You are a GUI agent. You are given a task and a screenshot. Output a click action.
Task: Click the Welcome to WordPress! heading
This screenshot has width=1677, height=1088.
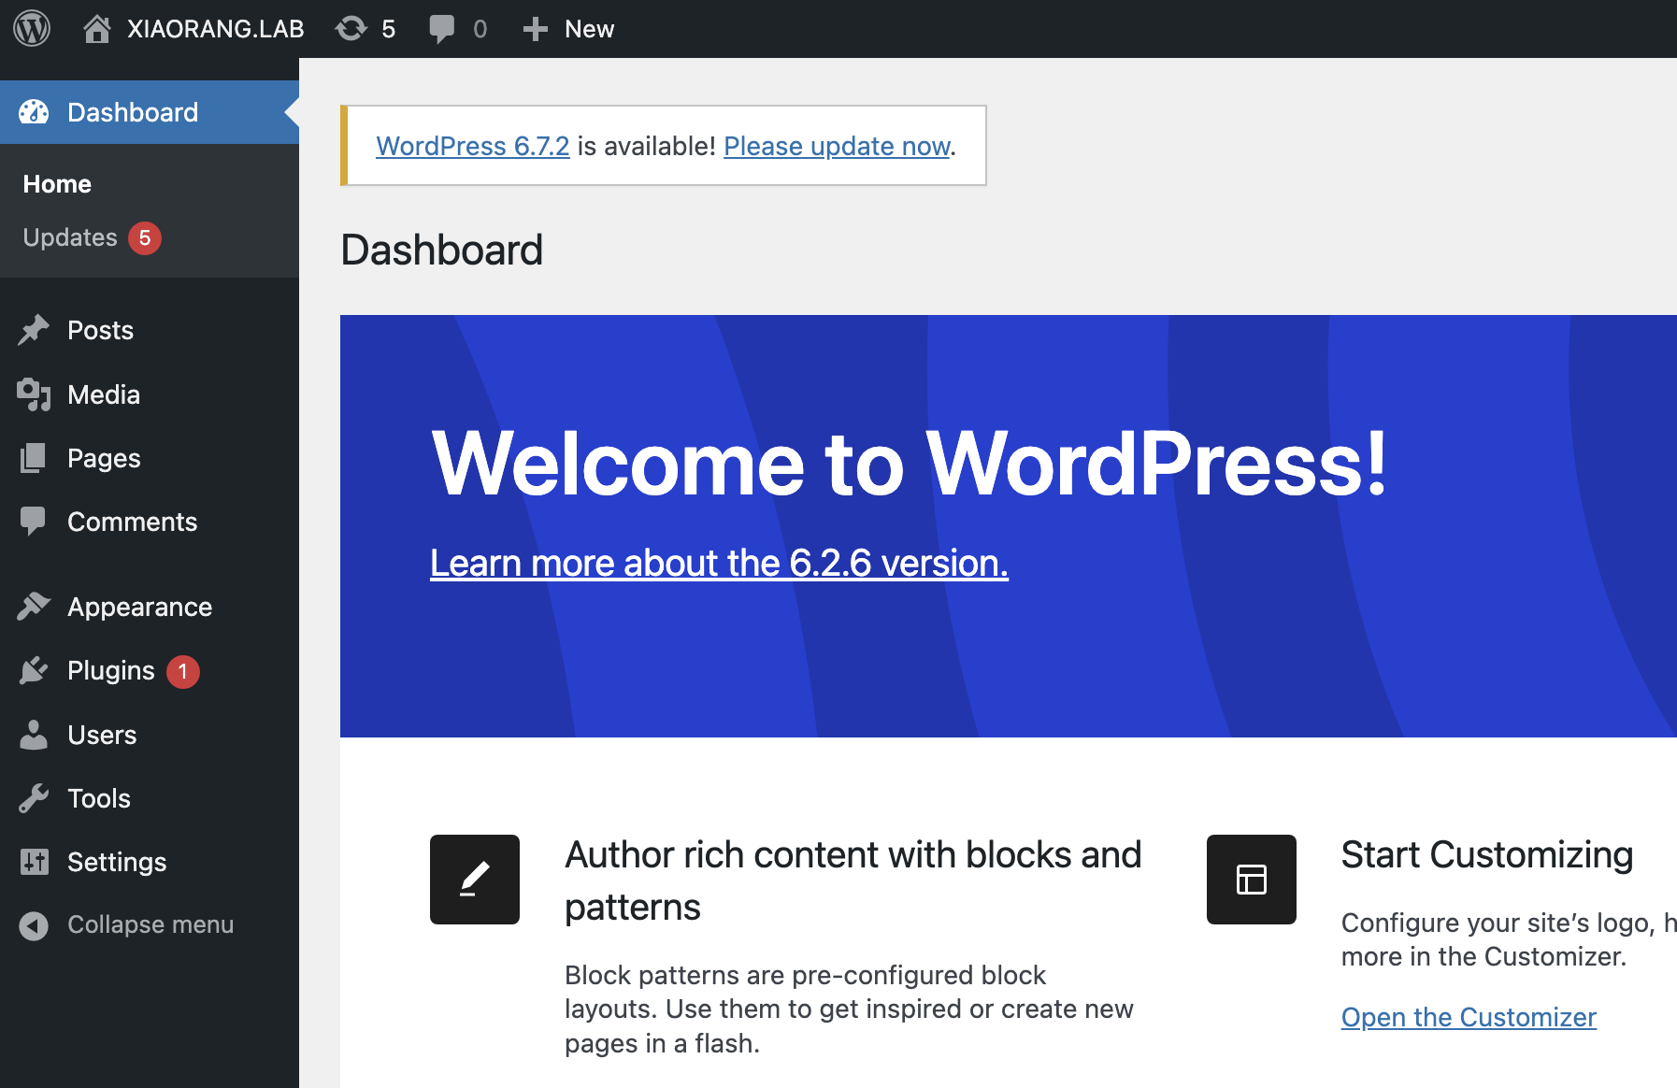click(910, 464)
